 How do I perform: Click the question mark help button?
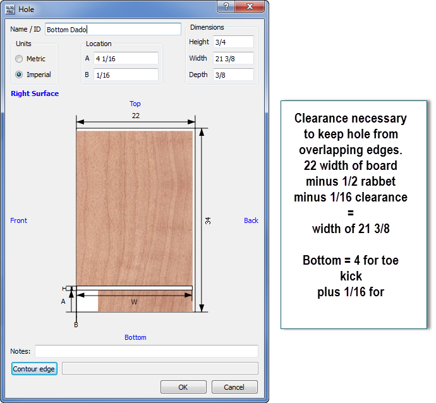(x=226, y=6)
